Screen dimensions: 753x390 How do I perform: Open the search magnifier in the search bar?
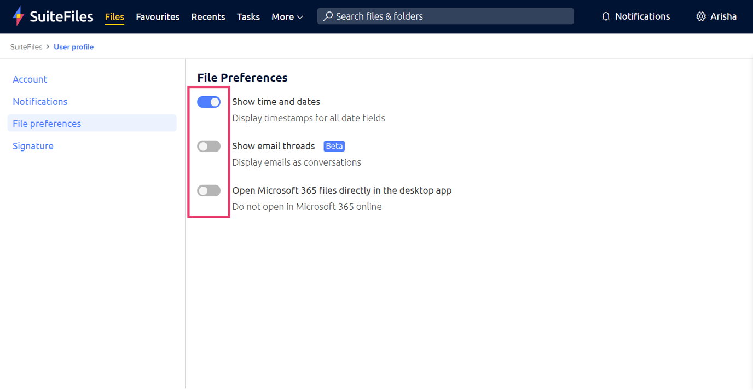point(327,16)
